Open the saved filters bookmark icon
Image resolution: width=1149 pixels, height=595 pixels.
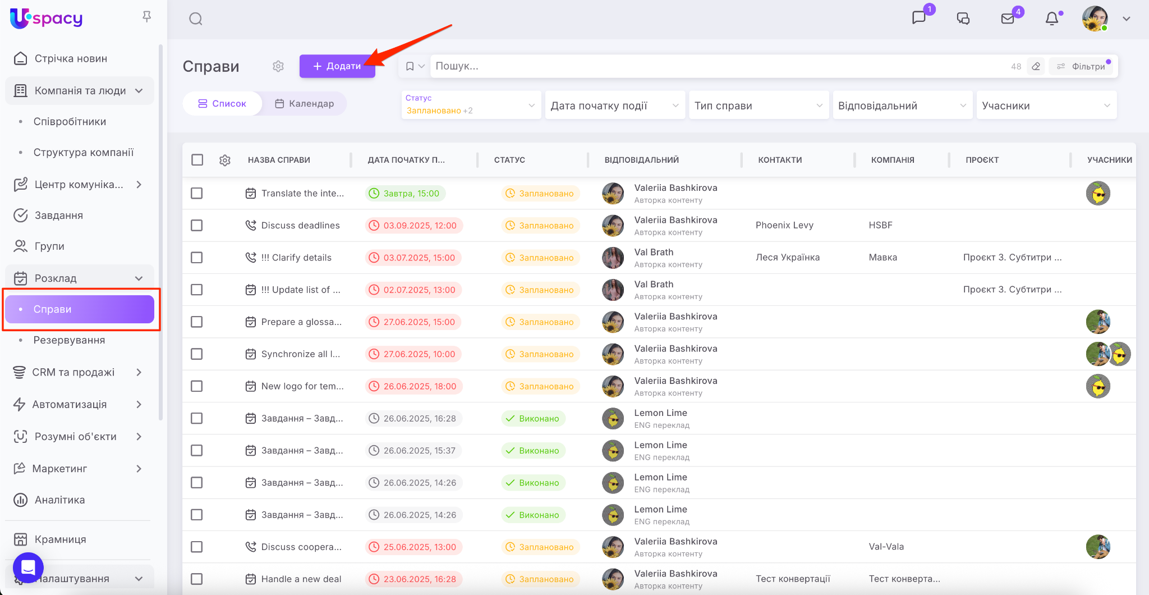click(x=410, y=66)
